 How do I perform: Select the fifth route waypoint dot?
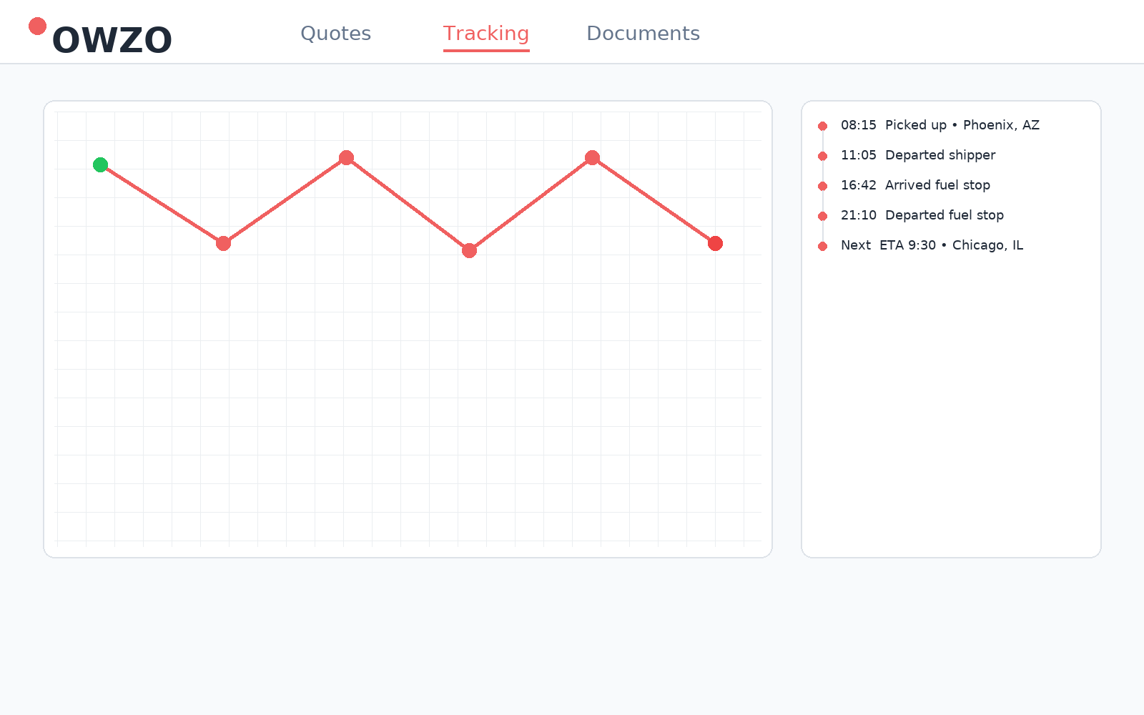point(592,158)
